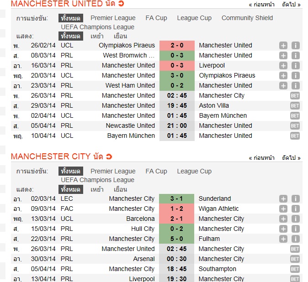Filter Manchester City matches by เยือน
Image resolution: width=308 pixels, height=282 pixels.
(120, 189)
